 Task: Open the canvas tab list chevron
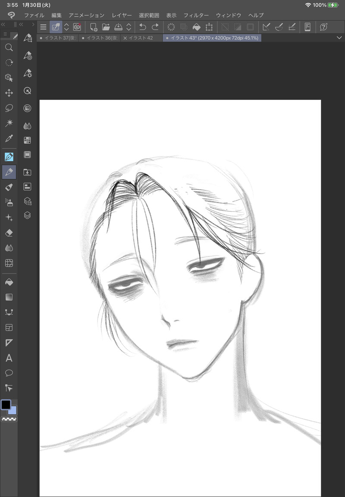coord(339,38)
